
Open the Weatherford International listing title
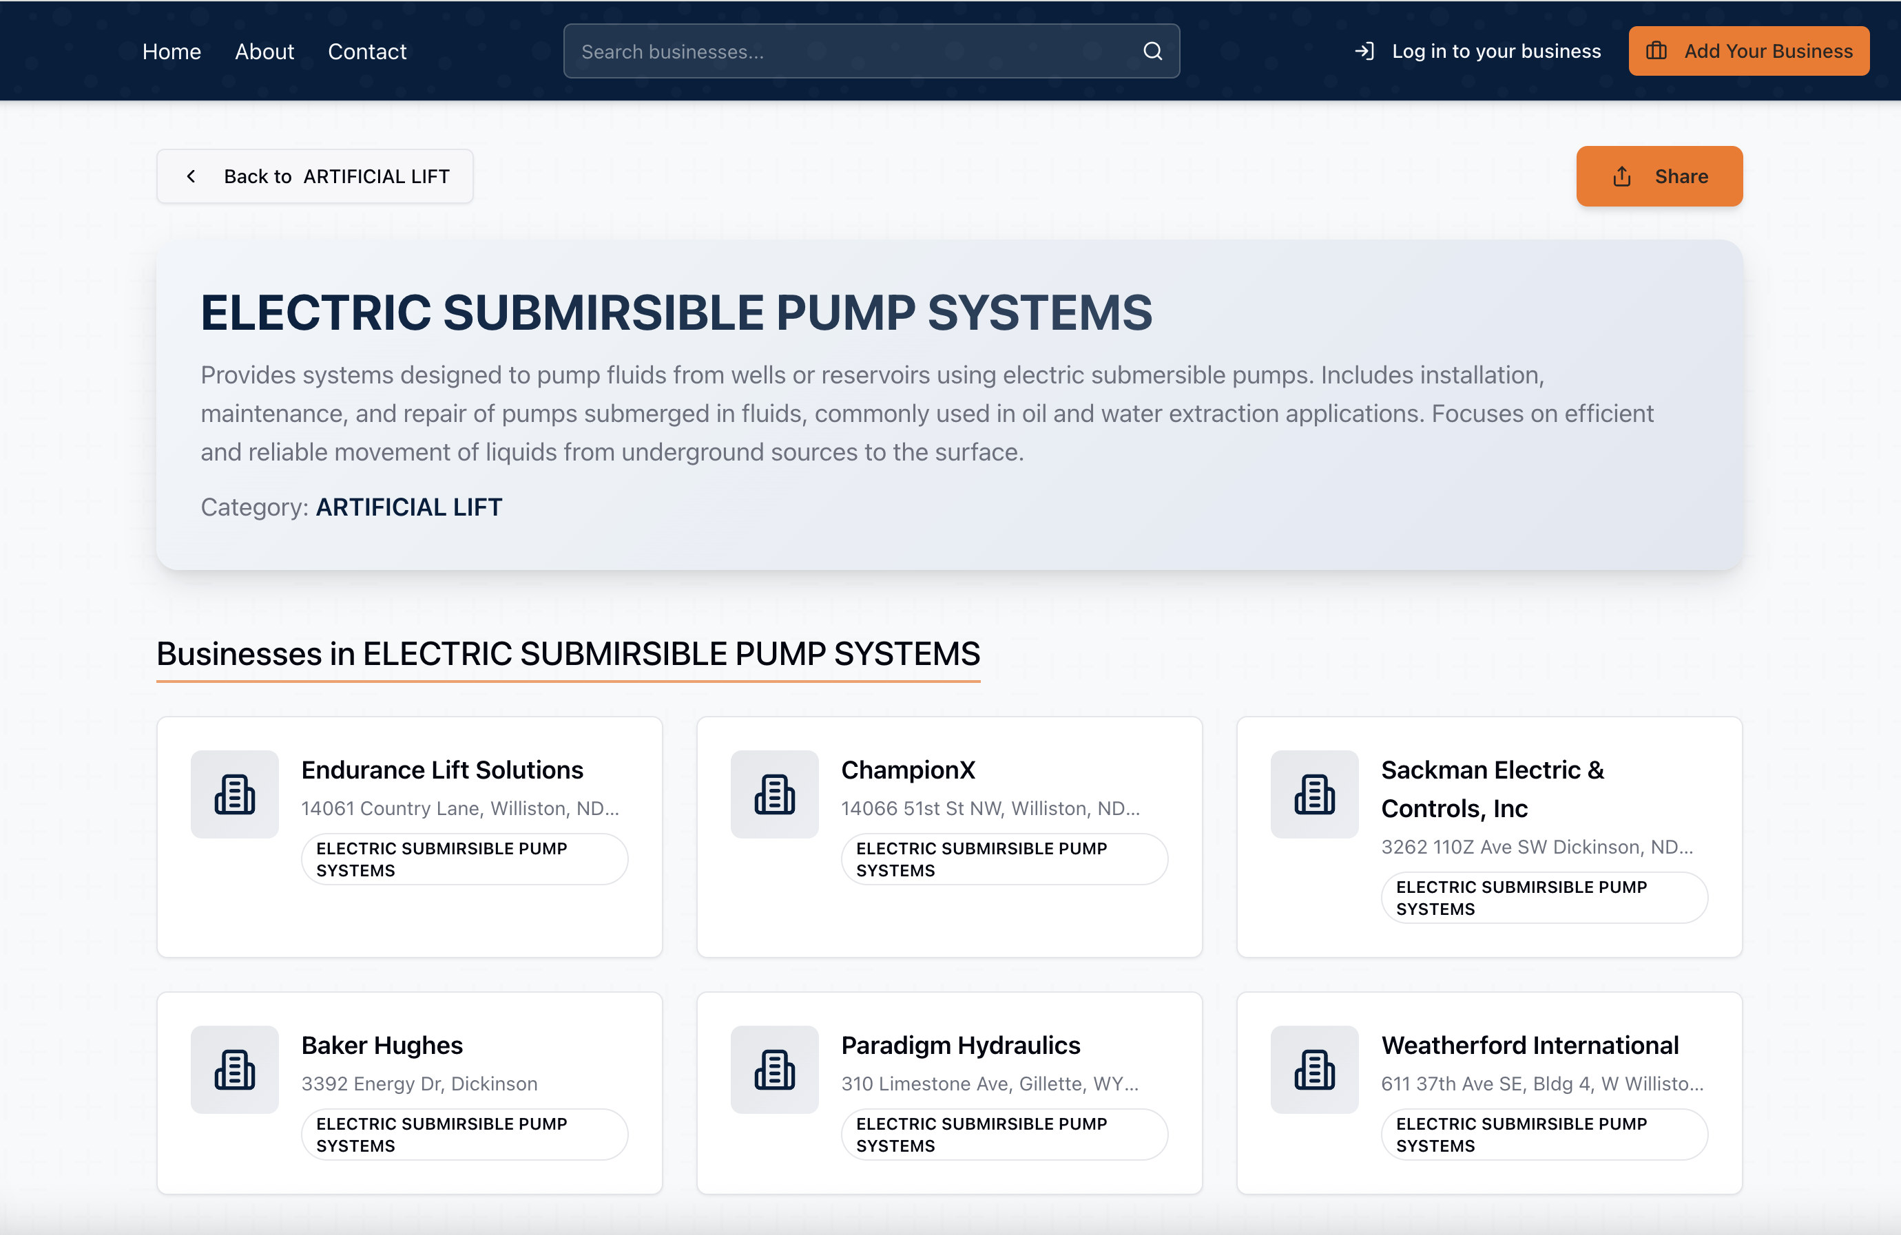[x=1529, y=1045]
